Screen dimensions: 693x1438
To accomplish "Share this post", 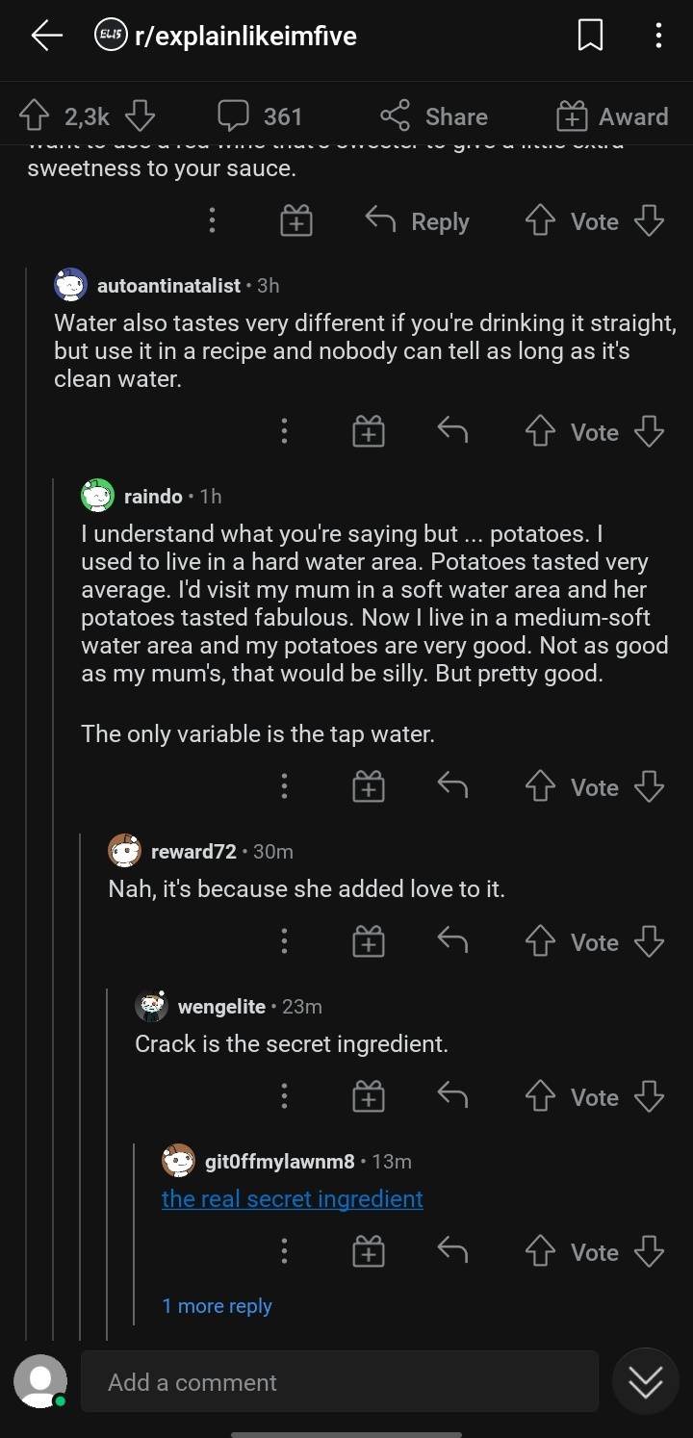I will tap(434, 116).
